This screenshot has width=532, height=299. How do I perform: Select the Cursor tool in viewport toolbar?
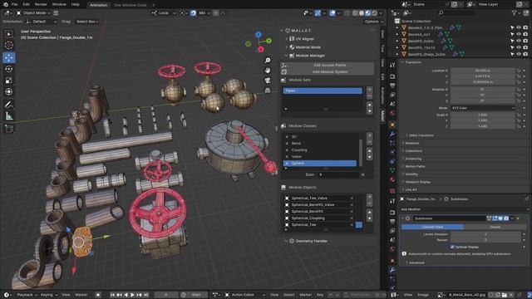pyautogui.click(x=9, y=45)
